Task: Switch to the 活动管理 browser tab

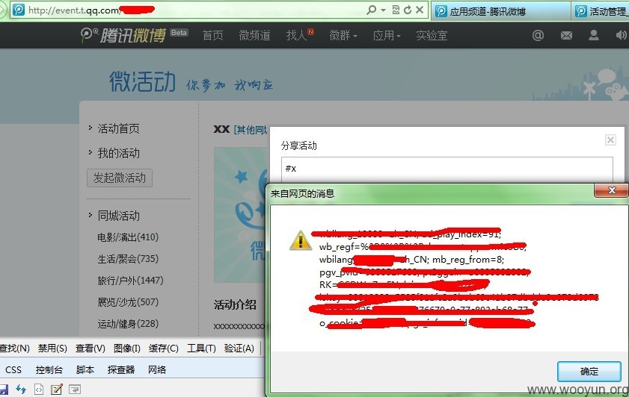Action: pyautogui.click(x=601, y=11)
